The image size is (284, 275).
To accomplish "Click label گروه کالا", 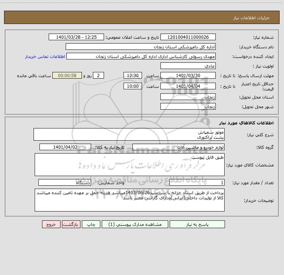I will [265, 147].
